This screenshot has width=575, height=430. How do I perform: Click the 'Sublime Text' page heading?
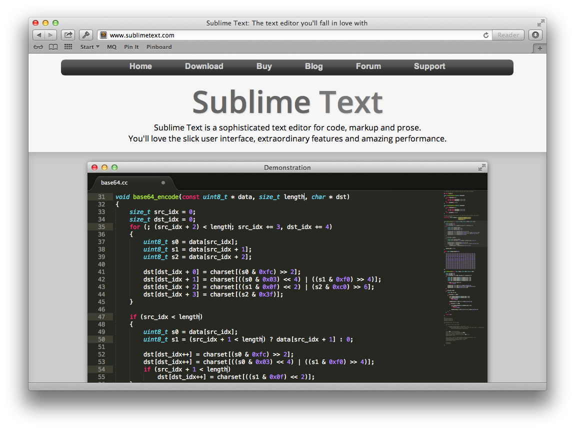[287, 102]
